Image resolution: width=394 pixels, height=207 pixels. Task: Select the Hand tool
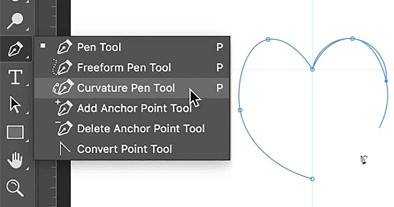click(15, 161)
